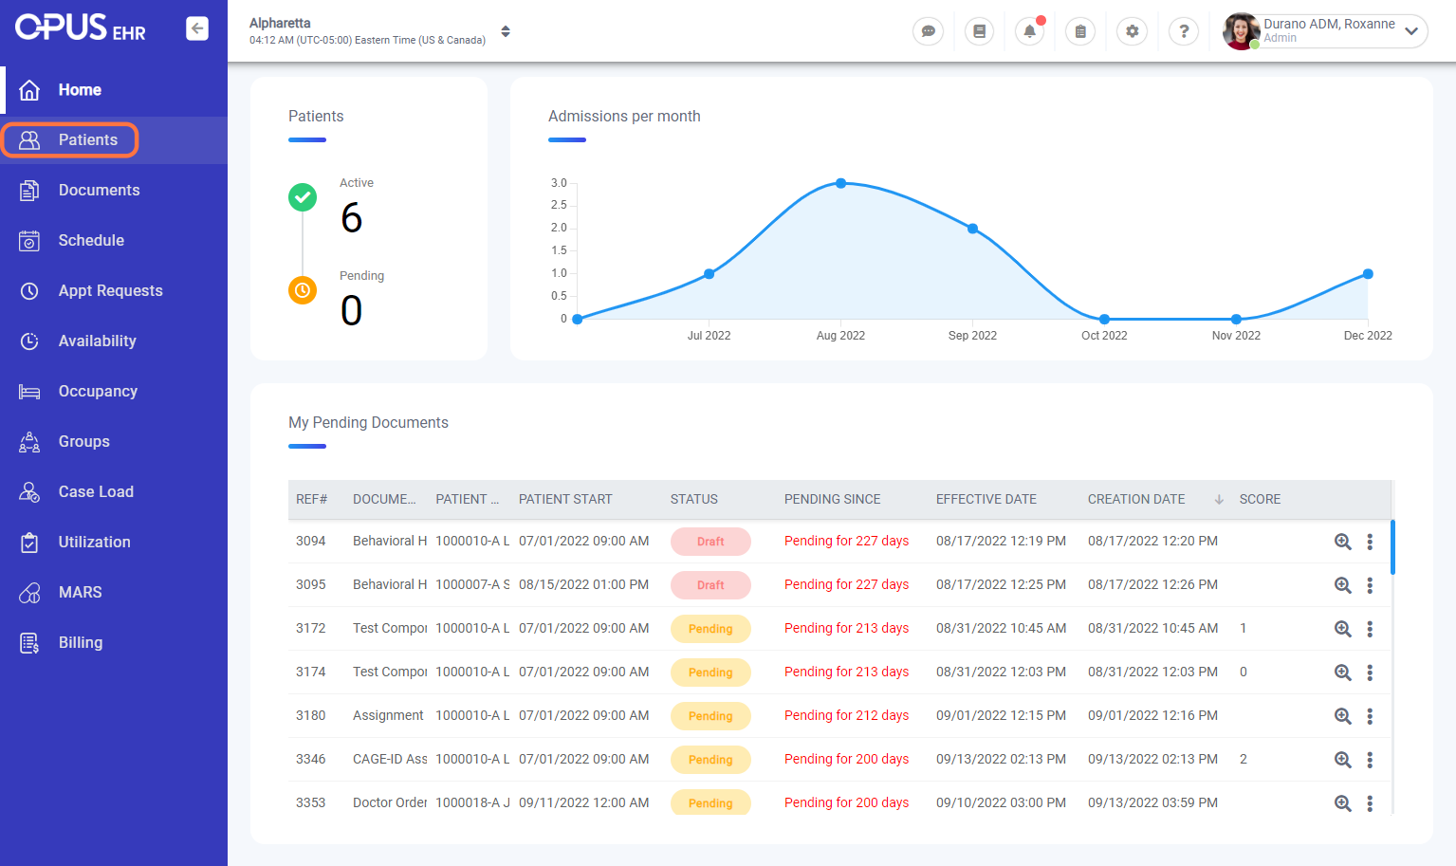Sort by the STATUS column header
This screenshot has width=1456, height=866.
(x=694, y=499)
